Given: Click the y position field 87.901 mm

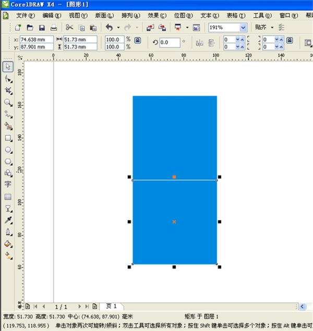Looking at the screenshot, I should (x=37, y=46).
